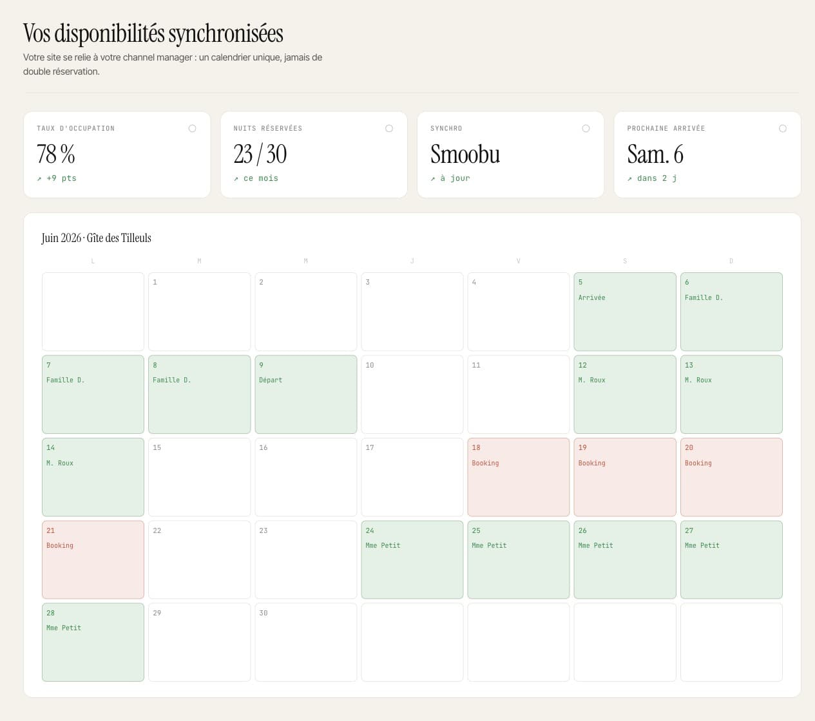Select the 23 / 30 nights value
Image resolution: width=815 pixels, height=721 pixels.
[260, 154]
